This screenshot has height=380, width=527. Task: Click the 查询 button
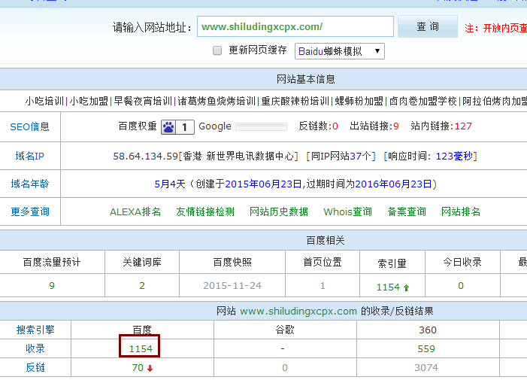point(427,26)
